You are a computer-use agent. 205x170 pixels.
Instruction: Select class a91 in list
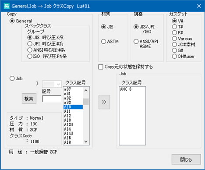[73, 94]
